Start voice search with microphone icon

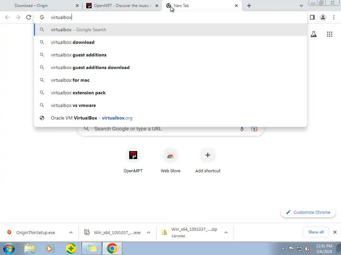(242, 129)
